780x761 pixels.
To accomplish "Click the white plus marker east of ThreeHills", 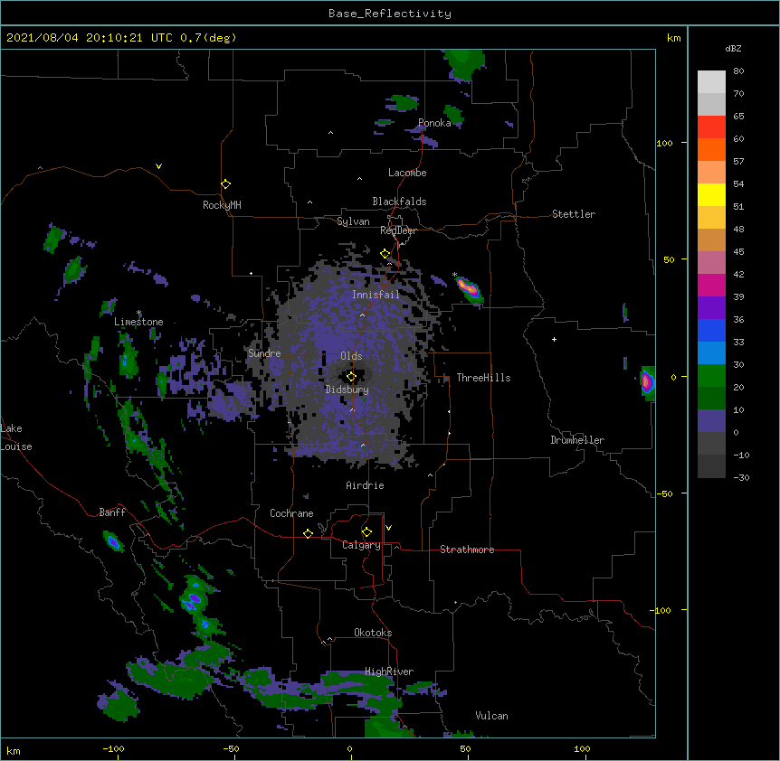I will [x=554, y=339].
